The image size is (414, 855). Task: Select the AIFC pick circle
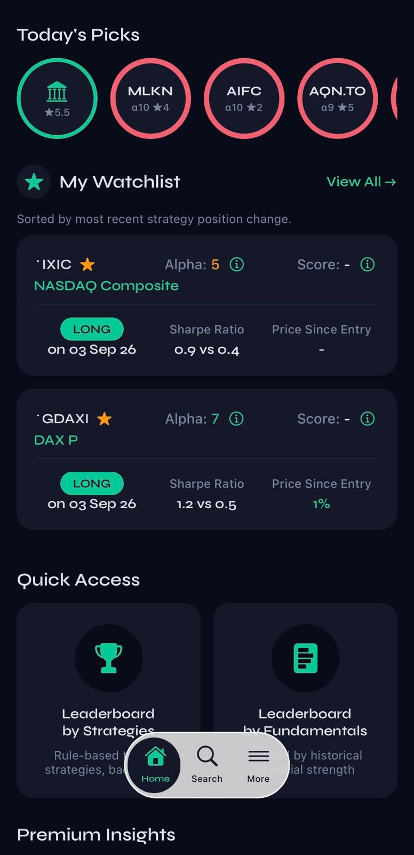click(244, 98)
